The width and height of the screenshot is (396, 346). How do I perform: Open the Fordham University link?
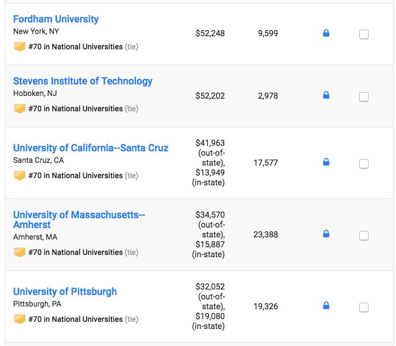[x=56, y=19]
